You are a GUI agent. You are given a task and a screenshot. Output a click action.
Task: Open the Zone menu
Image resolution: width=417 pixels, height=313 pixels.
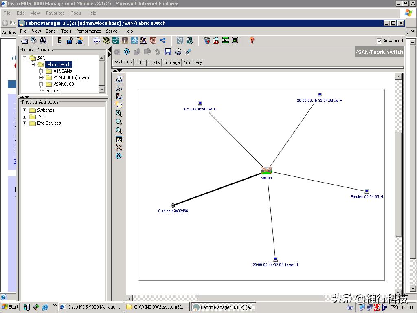[51, 31]
